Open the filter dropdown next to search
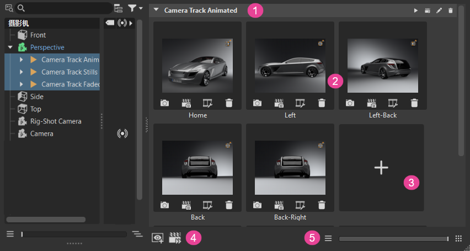The image size is (470, 251). point(135,8)
